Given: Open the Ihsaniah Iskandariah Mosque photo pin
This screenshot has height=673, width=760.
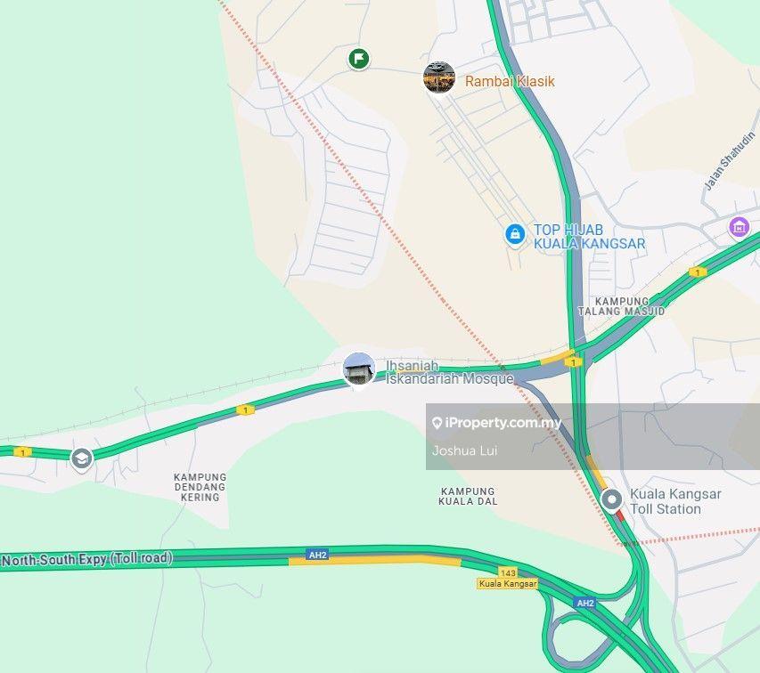Looking at the screenshot, I should point(359,370).
